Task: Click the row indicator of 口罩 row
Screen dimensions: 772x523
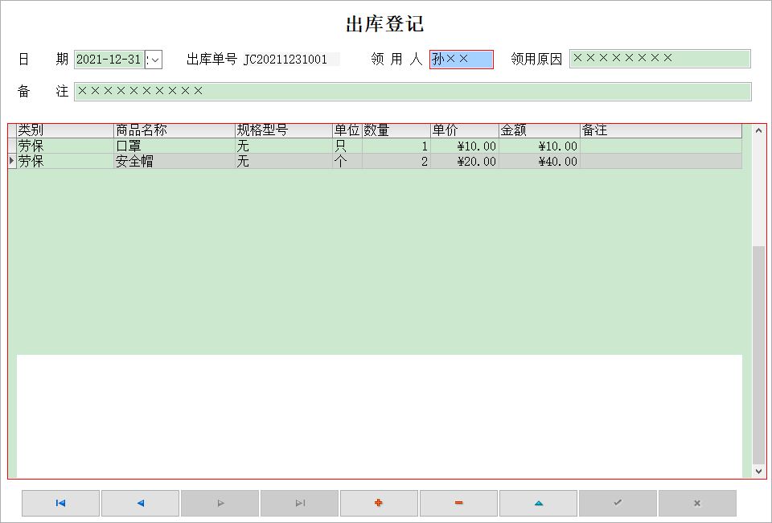Action: (12, 146)
